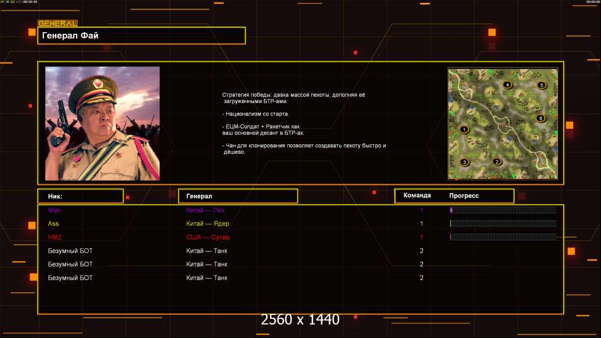This screenshot has height=338, width=601.
Task: Click start position marker 1 on minimap
Action: tap(465, 130)
